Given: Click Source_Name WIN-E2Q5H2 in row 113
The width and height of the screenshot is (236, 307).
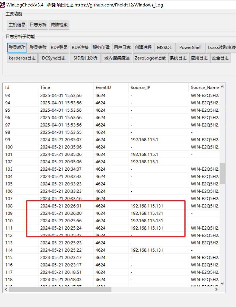Looking at the screenshot, I should tap(205, 243).
